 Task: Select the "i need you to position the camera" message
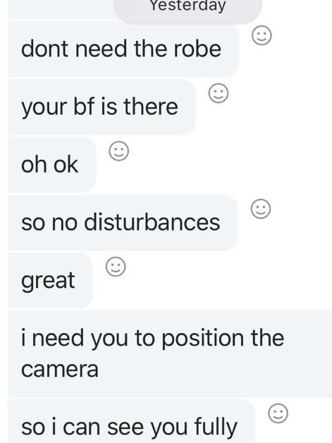click(x=170, y=353)
